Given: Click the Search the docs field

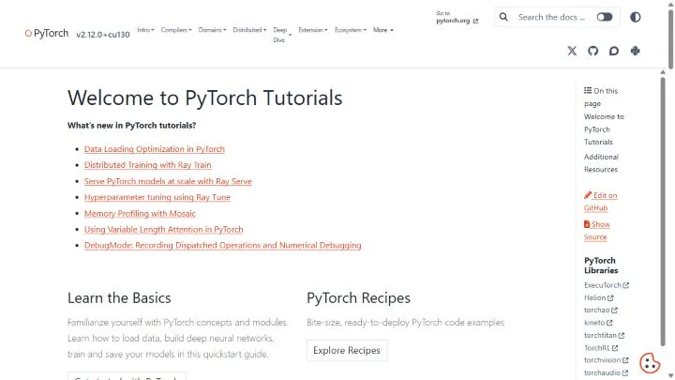Looking at the screenshot, I should (x=551, y=17).
